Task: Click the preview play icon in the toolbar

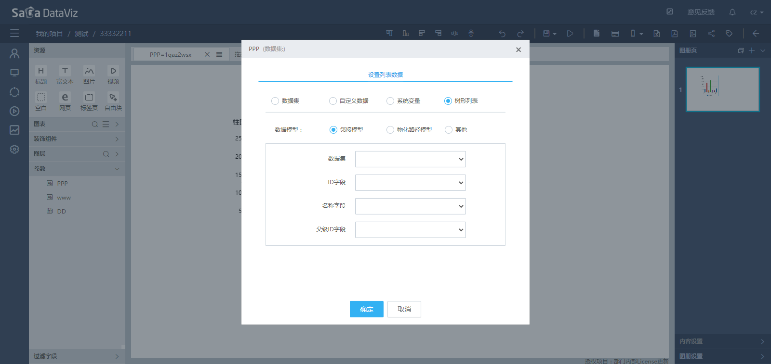Action: tap(570, 34)
